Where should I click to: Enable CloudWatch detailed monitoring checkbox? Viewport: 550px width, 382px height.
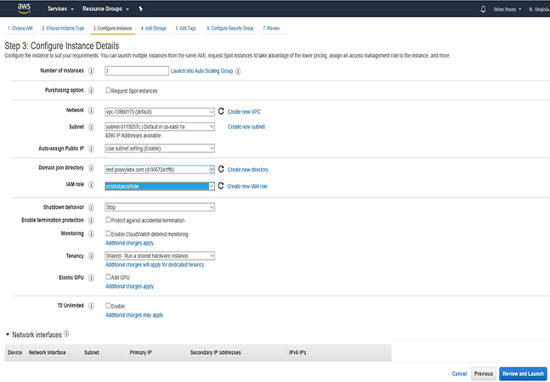[108, 233]
